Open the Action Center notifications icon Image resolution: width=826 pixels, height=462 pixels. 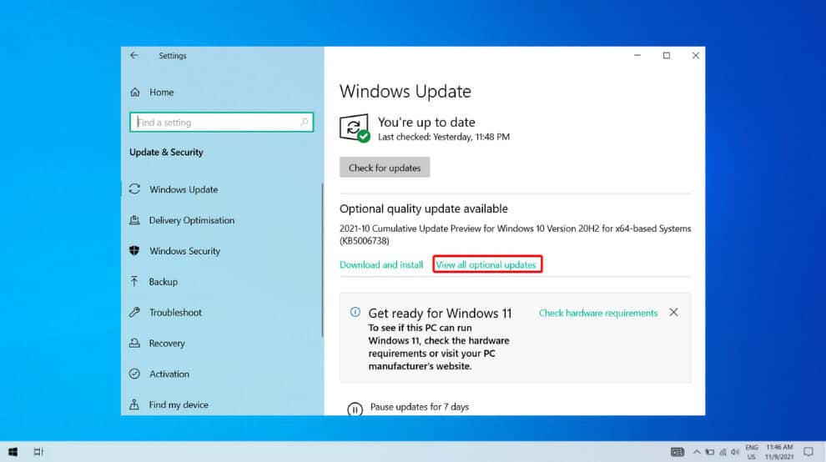808,452
